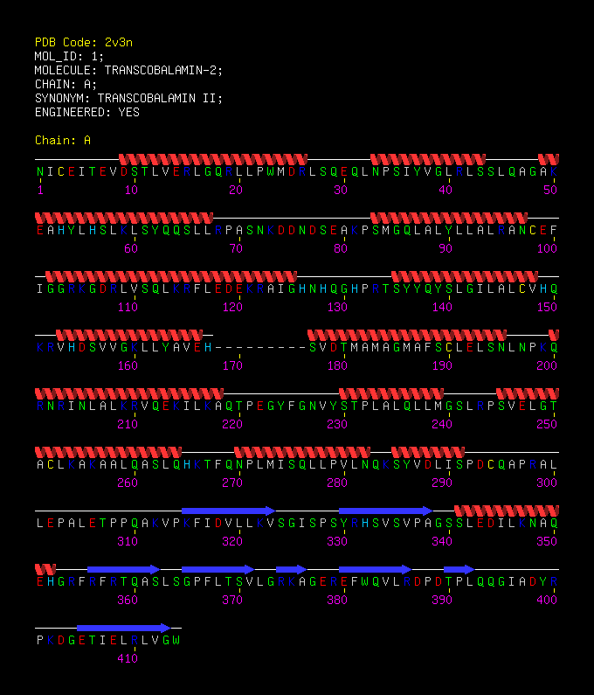Select the 'MOL_ID: 1;' line
The height and width of the screenshot is (695, 594).
click(x=69, y=57)
